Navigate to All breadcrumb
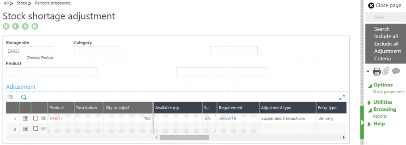The width and height of the screenshot is (406, 145). click(x=6, y=3)
